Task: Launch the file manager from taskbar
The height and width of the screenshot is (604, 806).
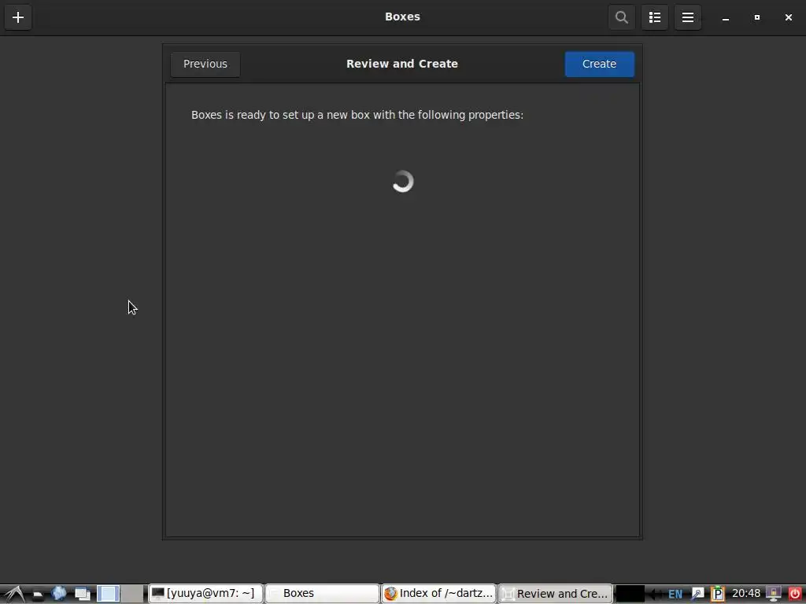Action: coord(38,595)
